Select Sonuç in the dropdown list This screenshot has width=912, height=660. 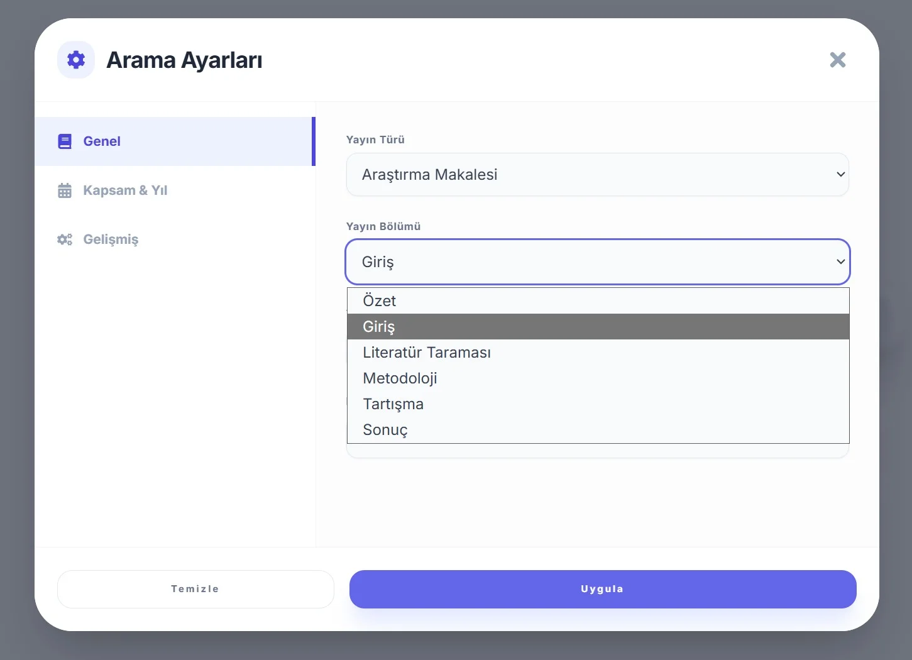click(598, 430)
